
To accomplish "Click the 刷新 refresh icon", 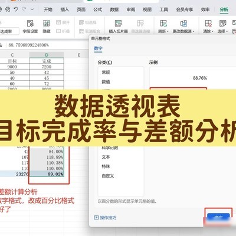I will pos(163,24).
